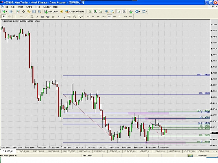Image resolution: width=218 pixels, height=163 pixels.
Task: Select the horizontal line drawing tool
Action: tap(21, 17)
